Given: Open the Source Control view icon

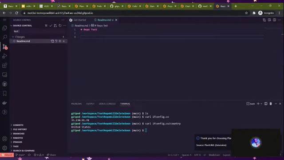Looking at the screenshot, I should [x=5, y=47].
